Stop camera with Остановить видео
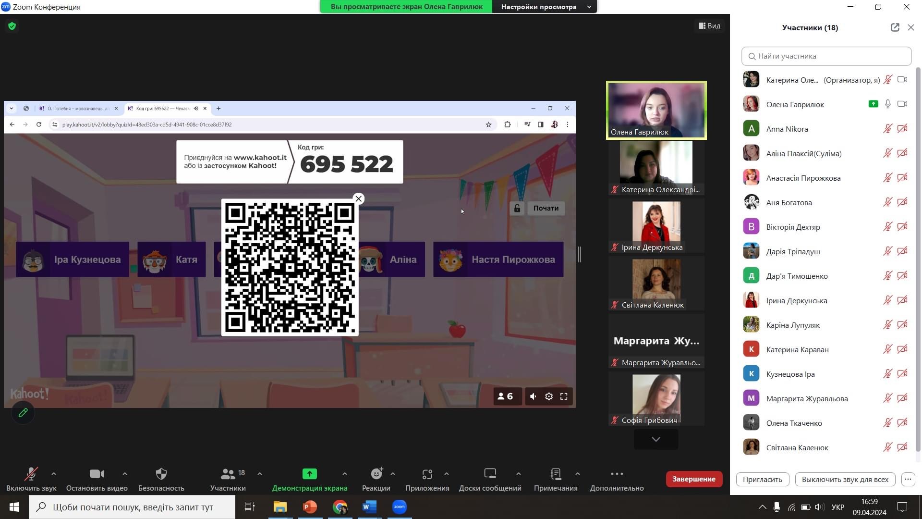The width and height of the screenshot is (922, 519). [x=97, y=479]
